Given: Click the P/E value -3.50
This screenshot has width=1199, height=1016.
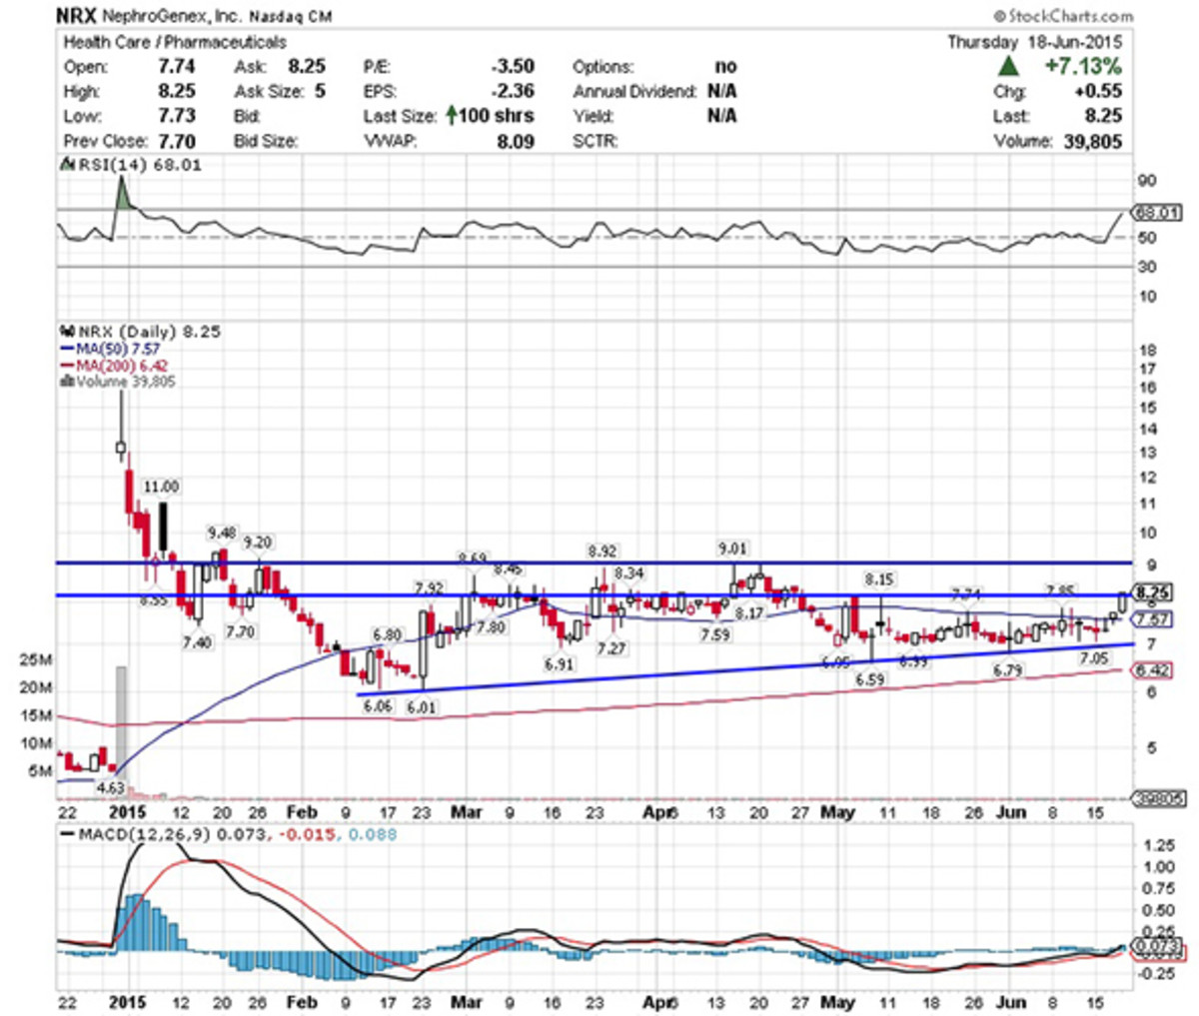Looking at the screenshot, I should click(x=513, y=67).
